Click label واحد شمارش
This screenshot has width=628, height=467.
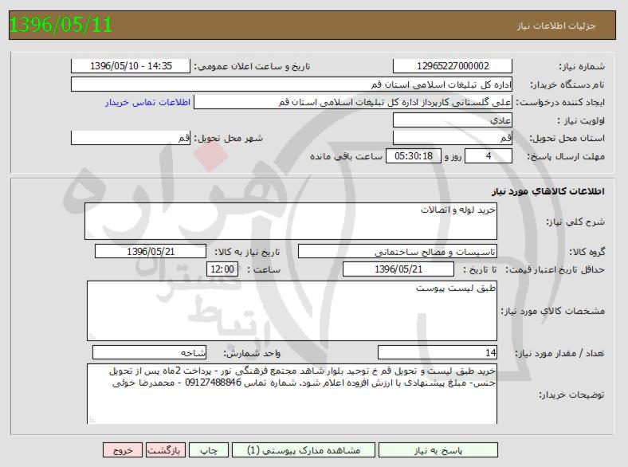[252, 353]
